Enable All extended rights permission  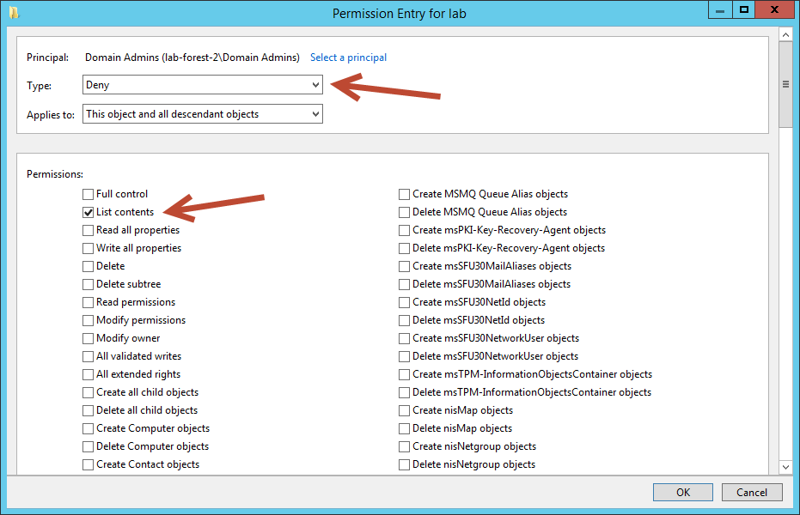coord(89,374)
